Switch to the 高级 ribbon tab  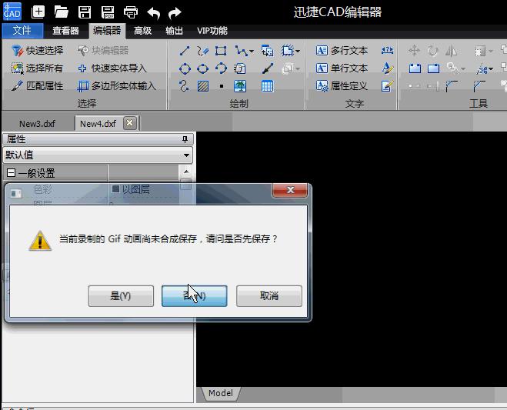[x=142, y=31]
